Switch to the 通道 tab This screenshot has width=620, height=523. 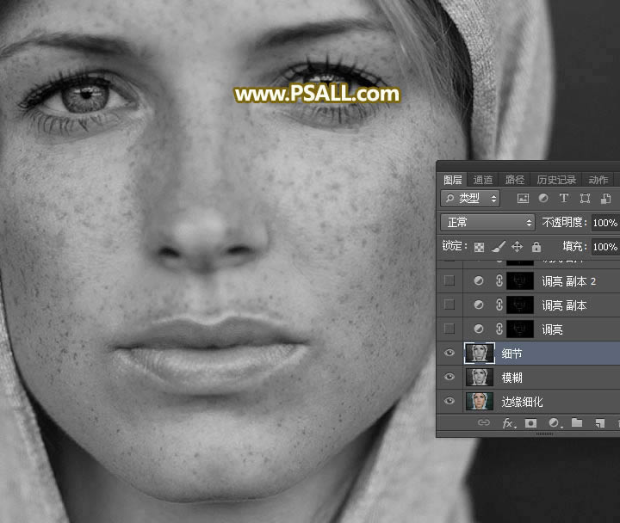[483, 180]
